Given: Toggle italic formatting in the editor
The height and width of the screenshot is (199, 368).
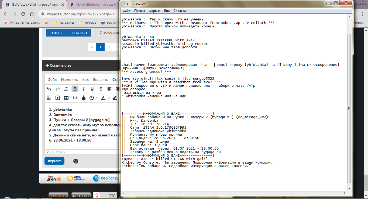Looking at the screenshot, I should pyautogui.click(x=84, y=89).
